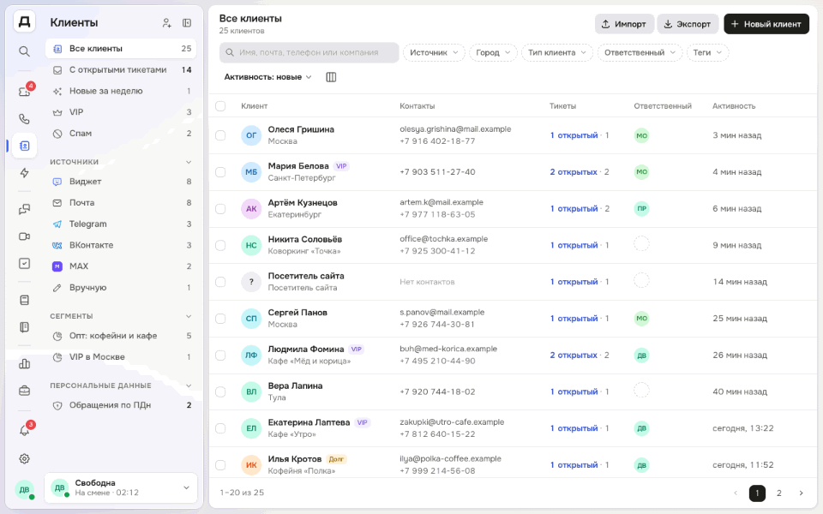Open search from the left icon rail
Image resolution: width=823 pixels, height=514 pixels.
pos(24,51)
